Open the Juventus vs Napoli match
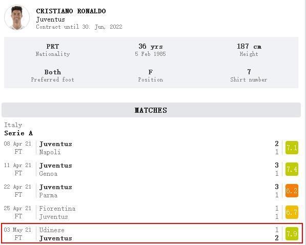Viewport: 306px width, 245px height. coord(151,148)
